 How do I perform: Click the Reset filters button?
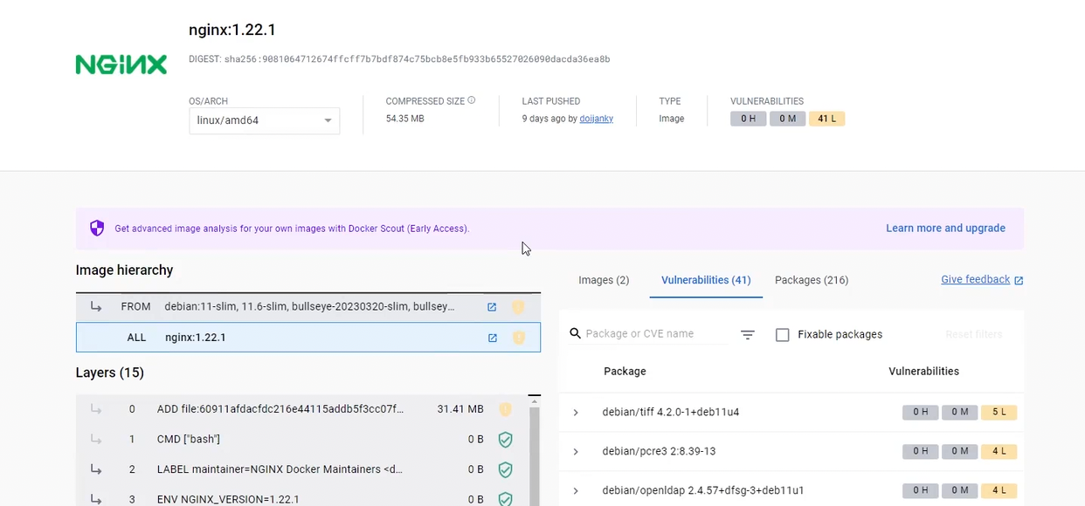pyautogui.click(x=973, y=335)
